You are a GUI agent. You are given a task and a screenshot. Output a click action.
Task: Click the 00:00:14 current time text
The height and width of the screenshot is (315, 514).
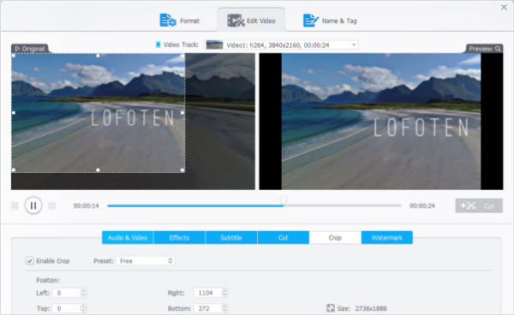click(x=87, y=205)
